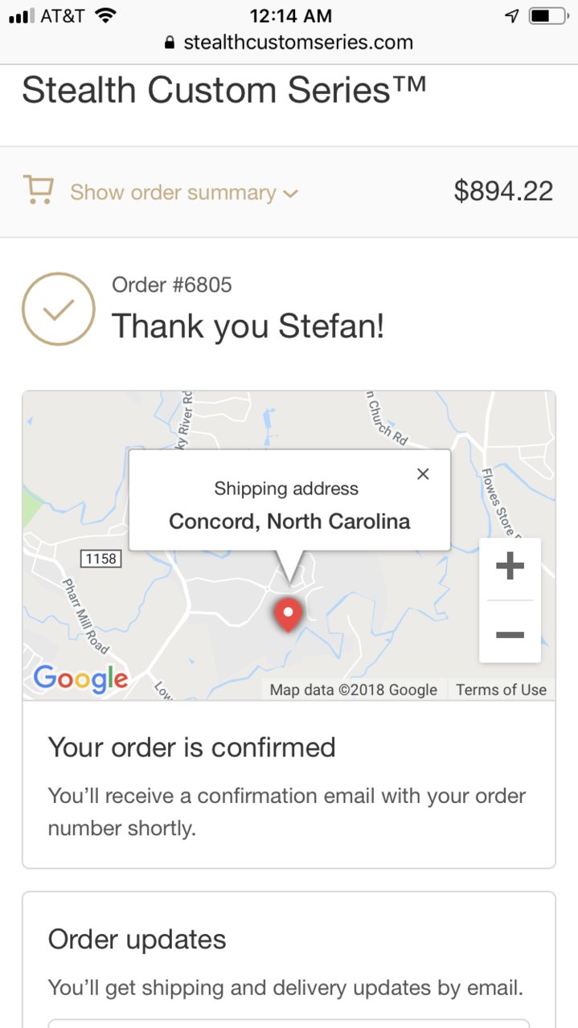Screen dimensions: 578x1028
Task: Click the red map location pin
Action: click(288, 615)
